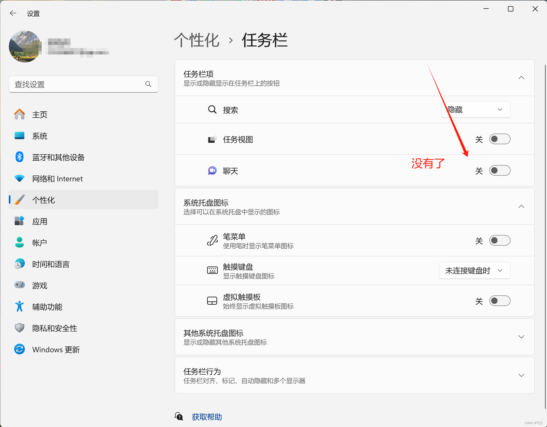The height and width of the screenshot is (427, 547).
Task: Enable the 聊天 toggle switch
Action: click(x=499, y=171)
